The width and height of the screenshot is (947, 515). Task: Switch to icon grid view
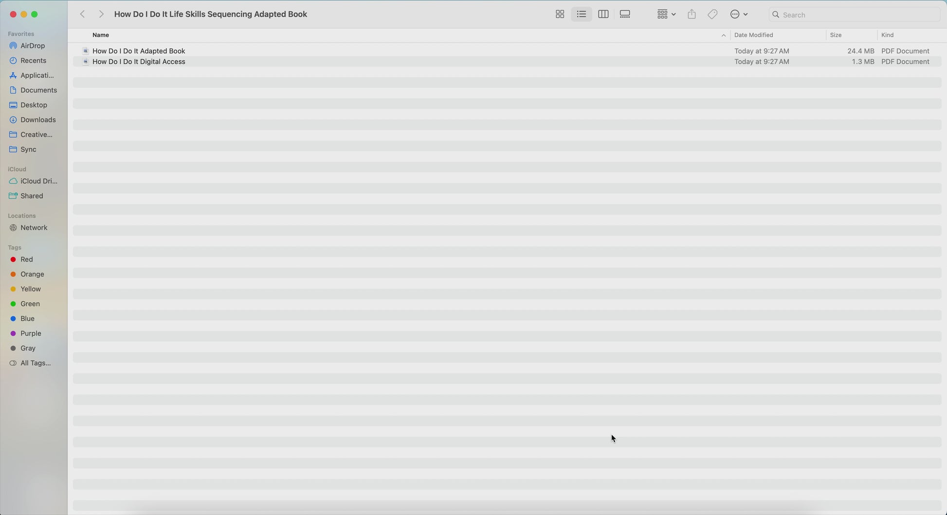560,15
